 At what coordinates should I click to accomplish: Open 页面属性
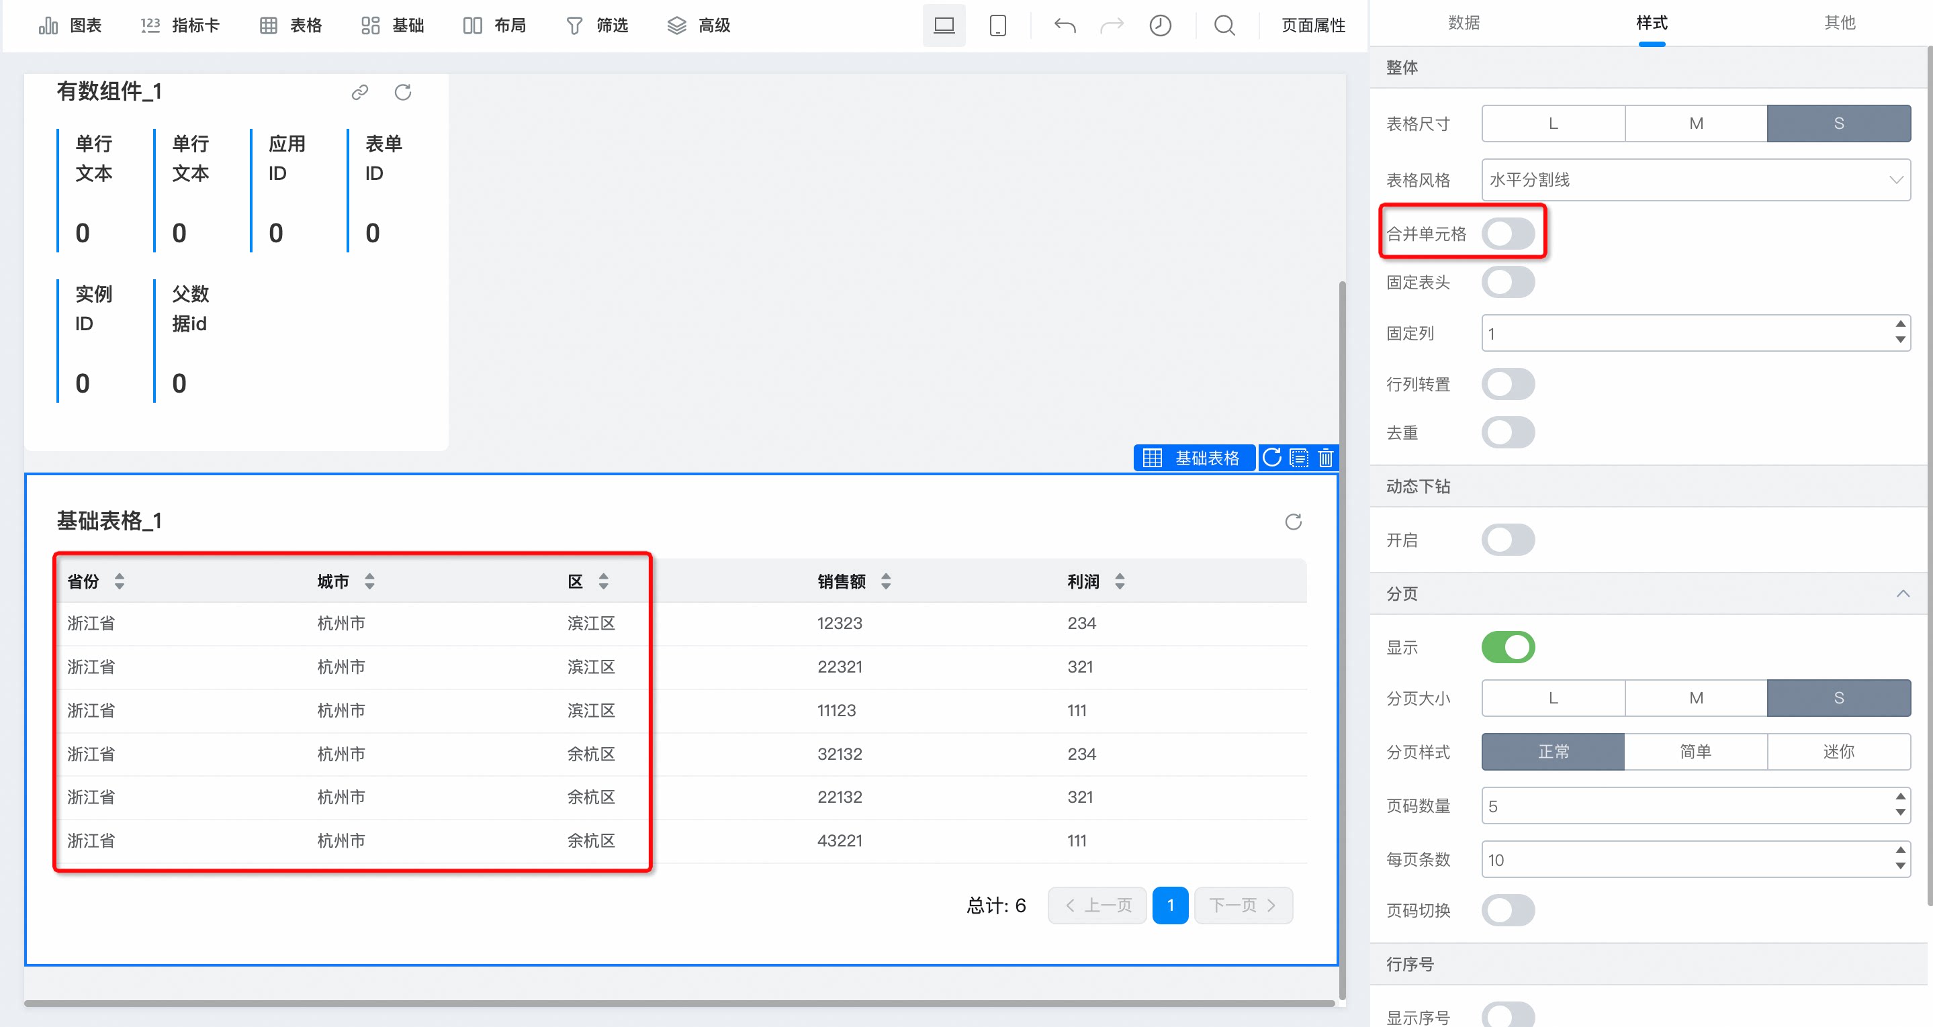[x=1313, y=26]
